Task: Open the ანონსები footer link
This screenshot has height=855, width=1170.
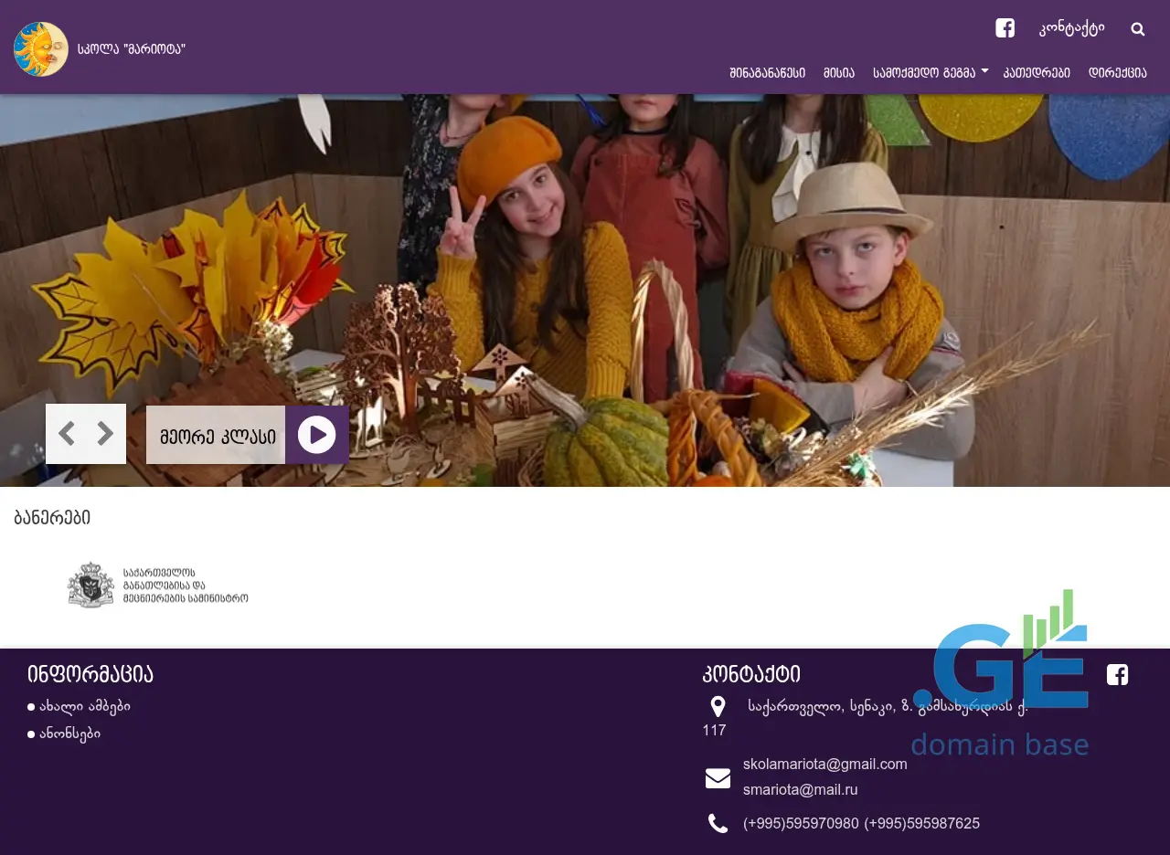Action: click(x=69, y=734)
